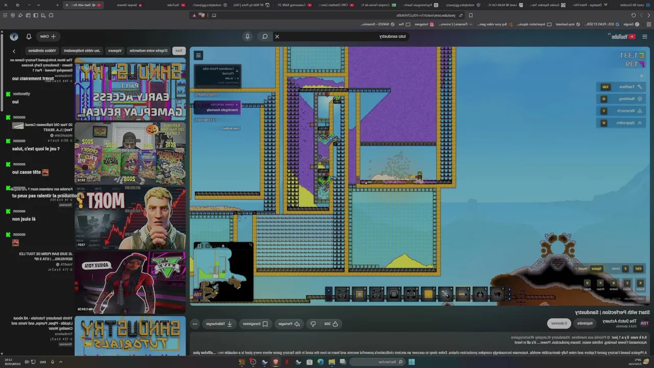
Task: Click the S'abonner subscribe button
Action: pyautogui.click(x=559, y=323)
